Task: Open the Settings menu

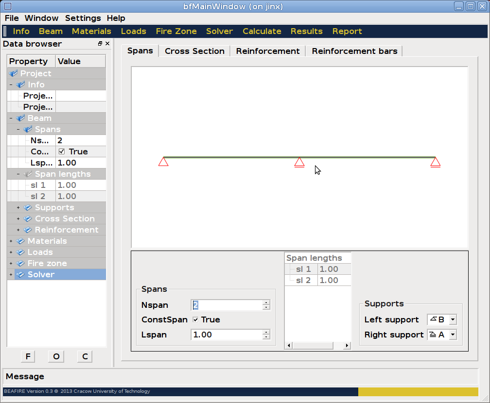Action: coord(83,18)
